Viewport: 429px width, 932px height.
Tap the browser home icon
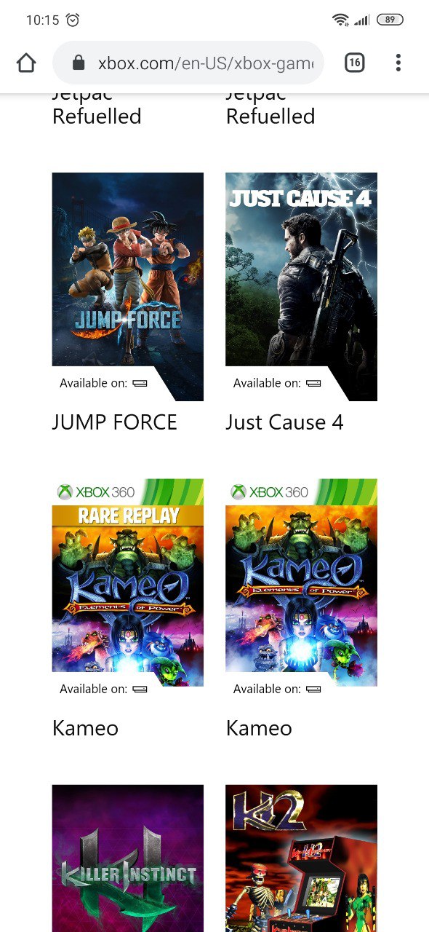click(26, 63)
